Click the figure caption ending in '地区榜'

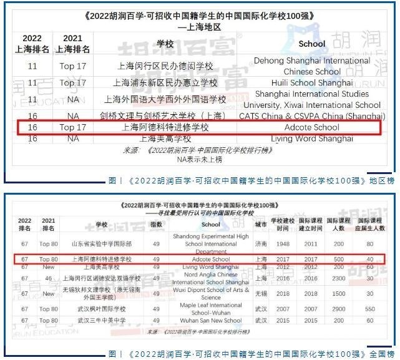point(251,180)
